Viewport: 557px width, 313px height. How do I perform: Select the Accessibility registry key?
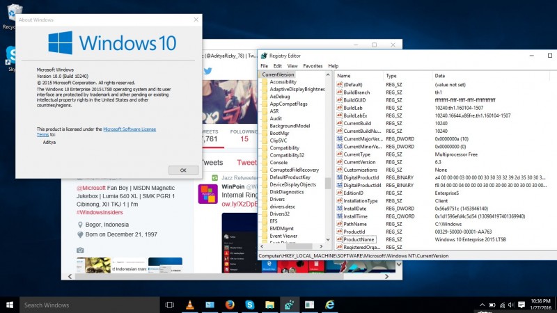[x=283, y=82]
